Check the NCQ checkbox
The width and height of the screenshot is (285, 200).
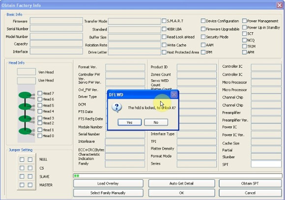pos(245,40)
